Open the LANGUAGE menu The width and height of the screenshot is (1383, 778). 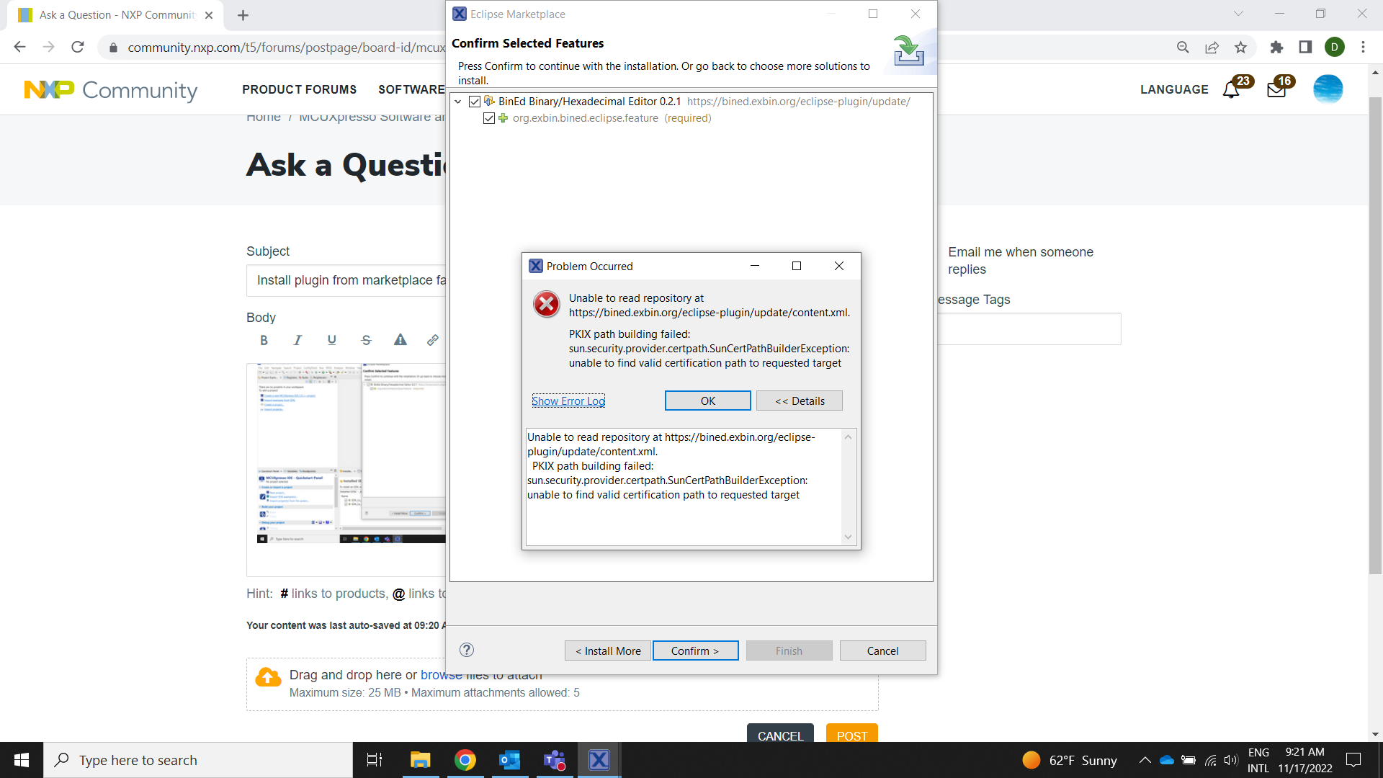(x=1174, y=89)
